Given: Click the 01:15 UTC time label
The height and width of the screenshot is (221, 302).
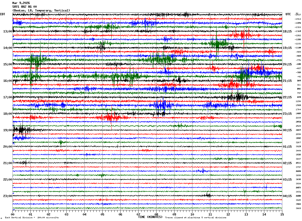Looking at the screenshot, I should (287, 147).
